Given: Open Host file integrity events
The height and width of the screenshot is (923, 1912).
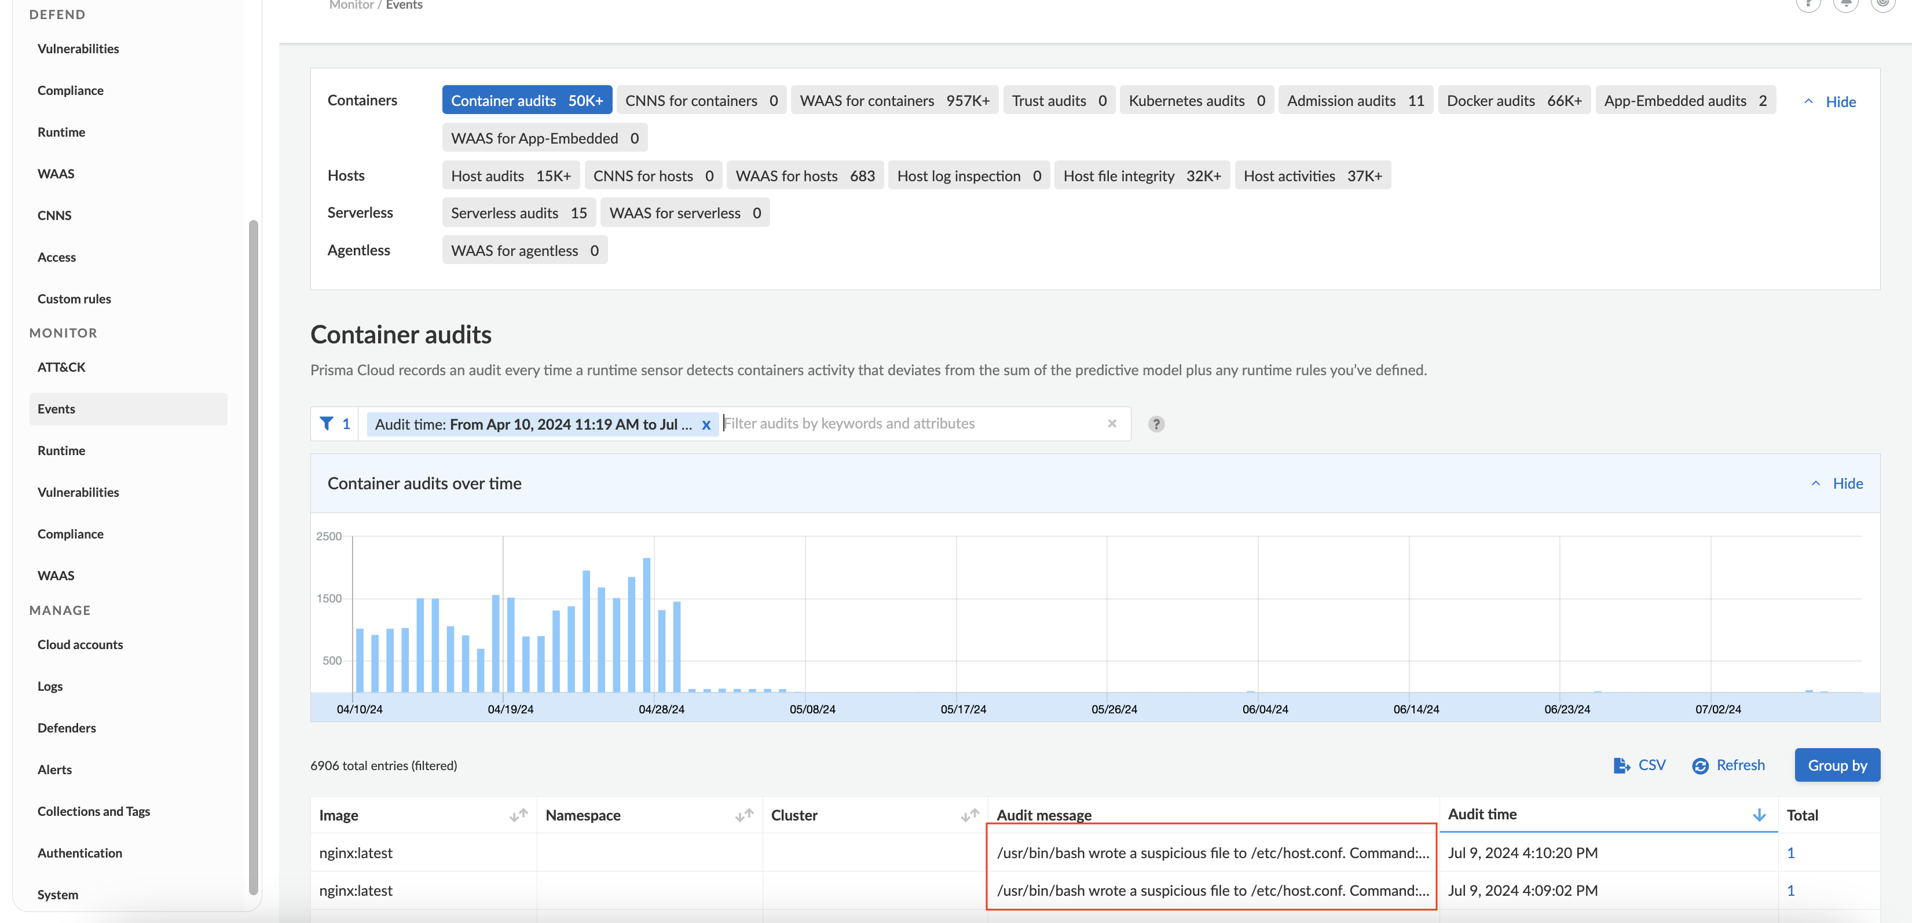Looking at the screenshot, I should click(1141, 176).
